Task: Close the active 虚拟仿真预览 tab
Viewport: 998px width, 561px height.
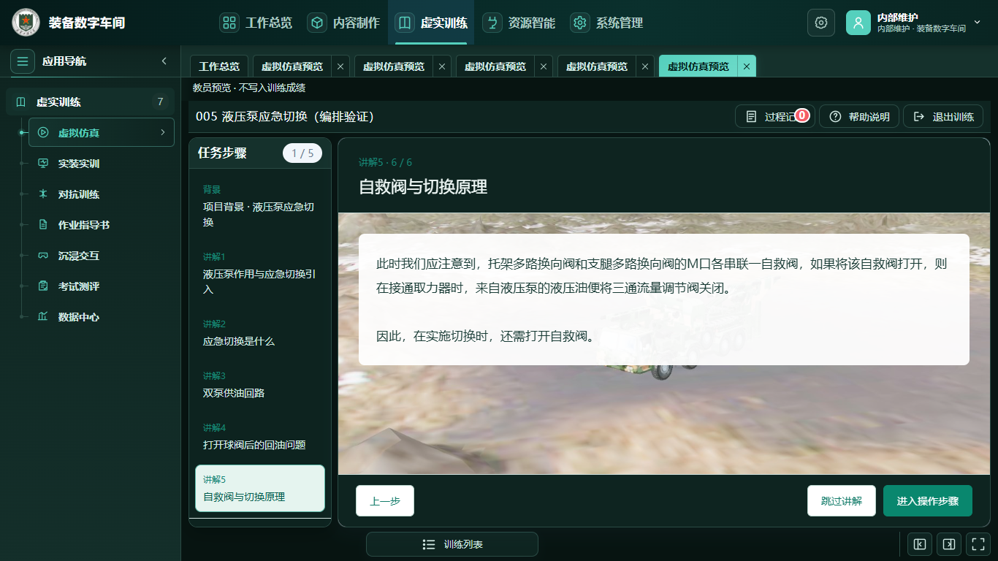Action: pyautogui.click(x=747, y=66)
